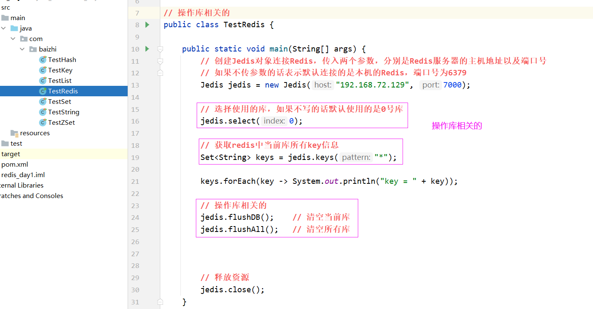
Task: Click the 清空所有库 comment on line 25
Action: (x=321, y=229)
